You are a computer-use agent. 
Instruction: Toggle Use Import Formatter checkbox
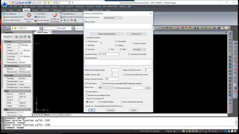(x=130, y=54)
